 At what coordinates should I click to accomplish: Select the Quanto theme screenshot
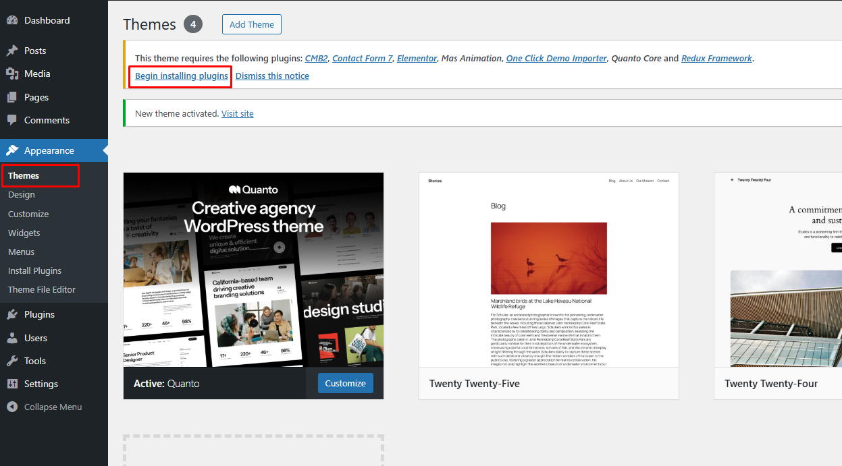(253, 270)
